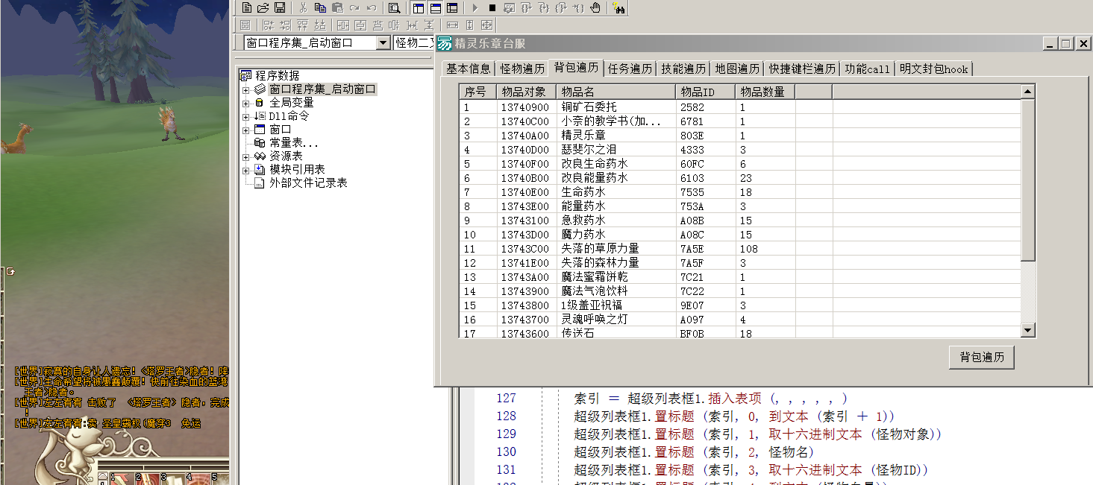
Task: Click the step-over braces debug icon
Action: pos(527,7)
